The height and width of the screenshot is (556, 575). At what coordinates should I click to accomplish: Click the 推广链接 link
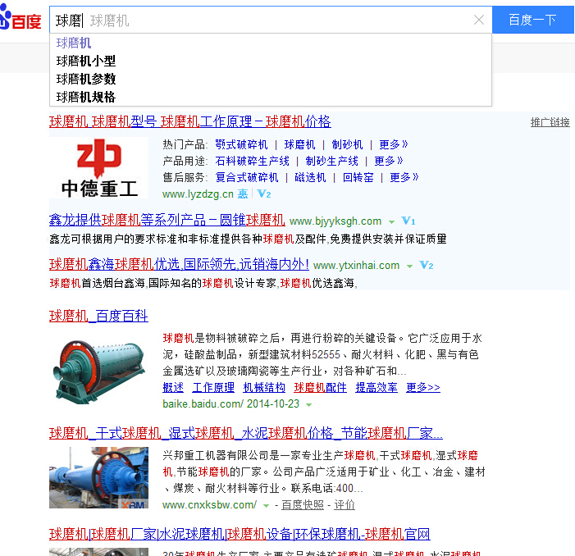tap(550, 122)
